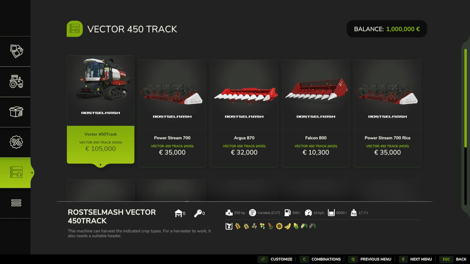Click the Customize button
Viewport: 470px width, 264px height.
pos(276,259)
